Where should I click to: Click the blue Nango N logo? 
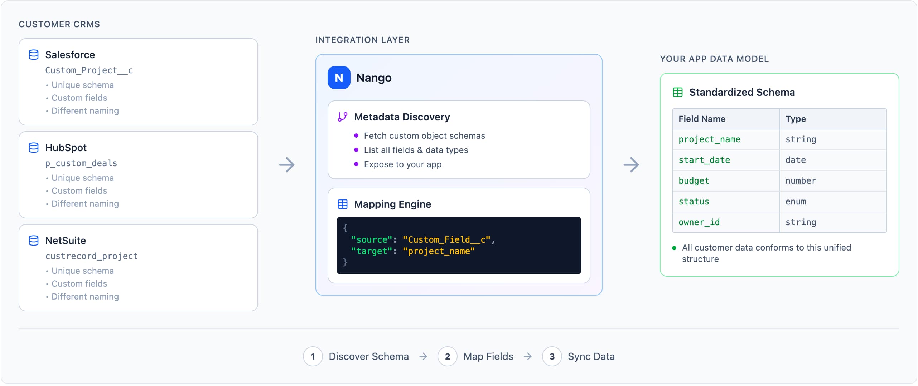pyautogui.click(x=339, y=78)
